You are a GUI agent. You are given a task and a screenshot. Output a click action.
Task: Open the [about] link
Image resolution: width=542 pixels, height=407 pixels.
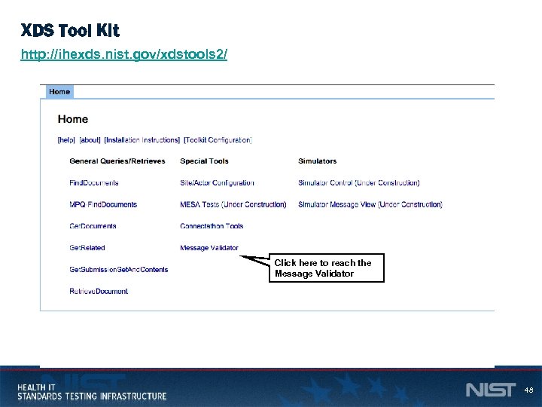click(90, 140)
